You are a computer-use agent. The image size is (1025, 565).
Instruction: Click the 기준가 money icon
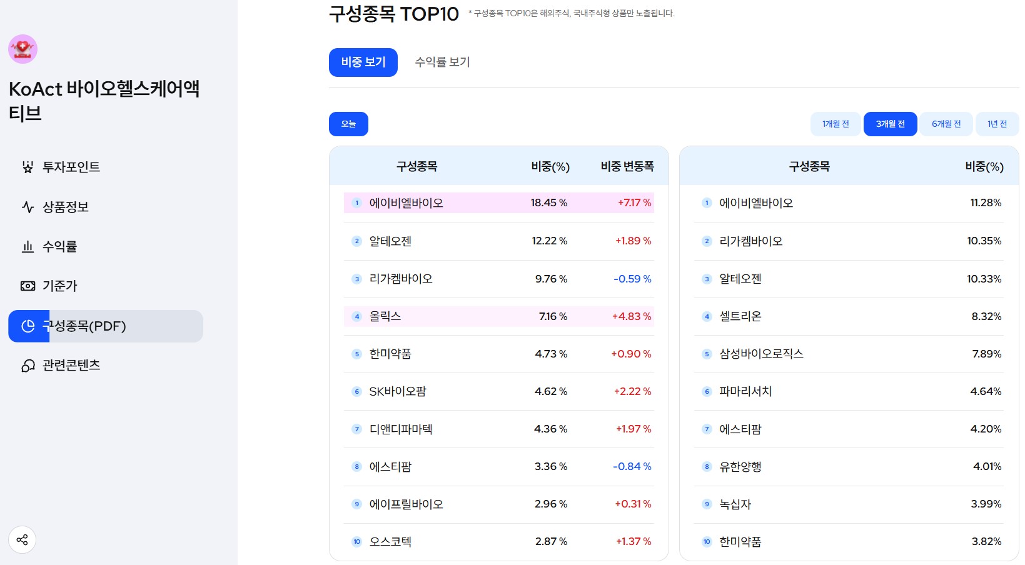pos(28,286)
